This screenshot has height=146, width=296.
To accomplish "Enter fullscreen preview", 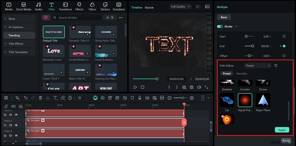I will [206, 87].
